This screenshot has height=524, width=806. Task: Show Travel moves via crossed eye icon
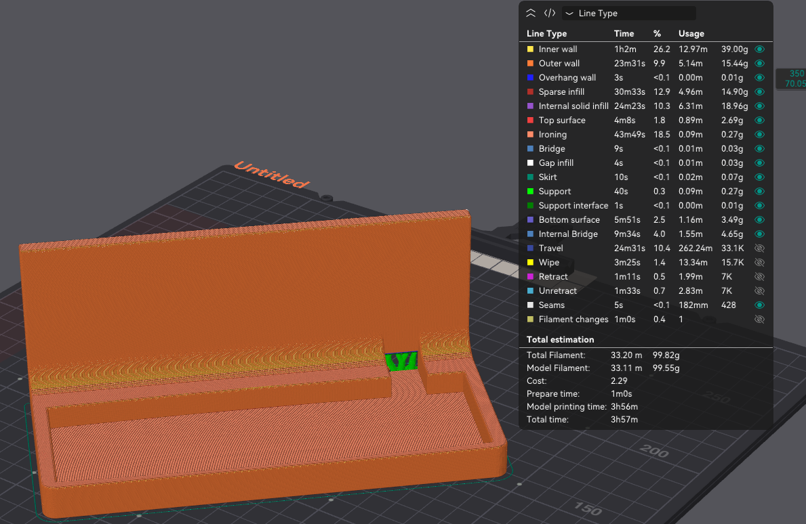[x=759, y=248]
